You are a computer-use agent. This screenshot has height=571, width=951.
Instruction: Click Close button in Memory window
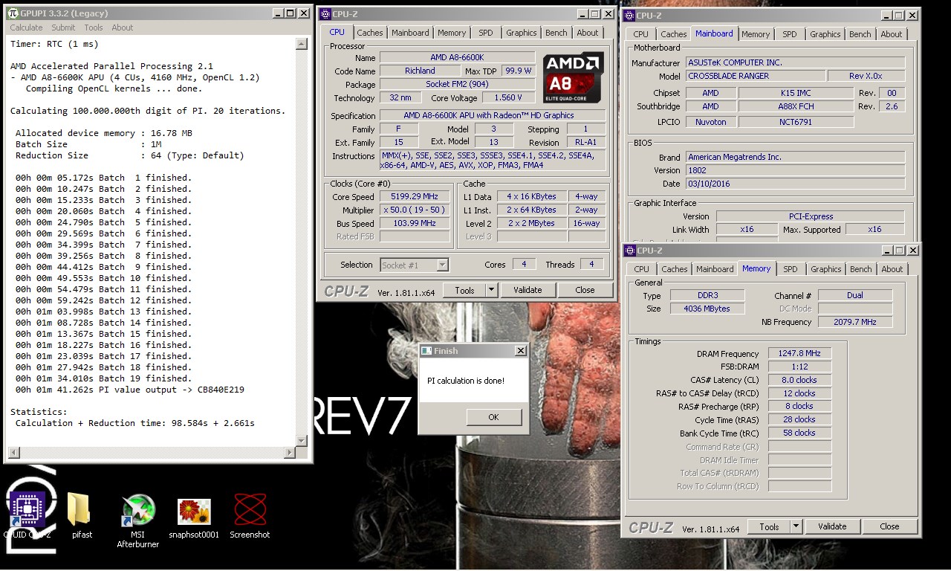[x=889, y=526]
